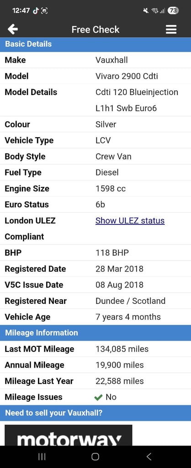191x468 pixels.
Task: Tap the screen recorder status icon
Action: click(x=44, y=11)
